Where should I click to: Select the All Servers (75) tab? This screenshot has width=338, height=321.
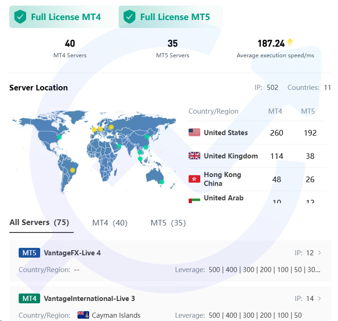[39, 222]
